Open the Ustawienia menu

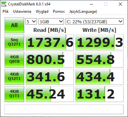click(x=22, y=11)
